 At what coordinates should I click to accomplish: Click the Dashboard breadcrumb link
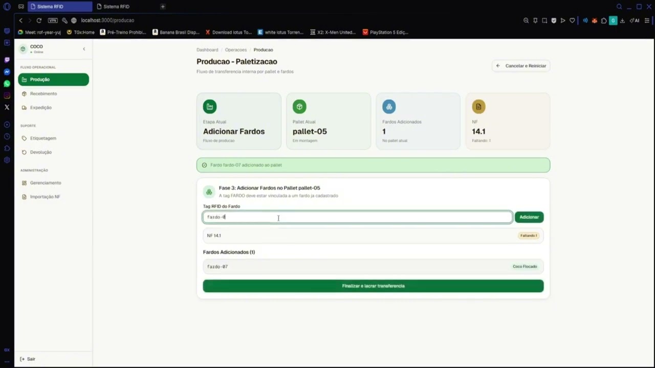(x=207, y=50)
